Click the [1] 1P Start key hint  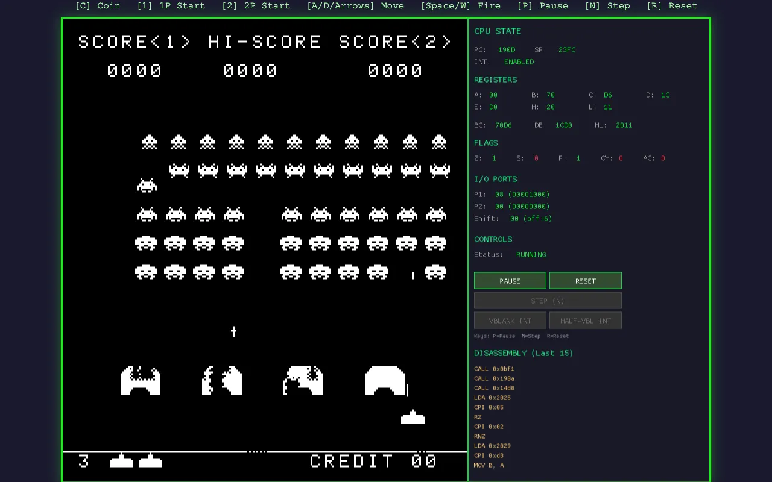[x=171, y=5]
